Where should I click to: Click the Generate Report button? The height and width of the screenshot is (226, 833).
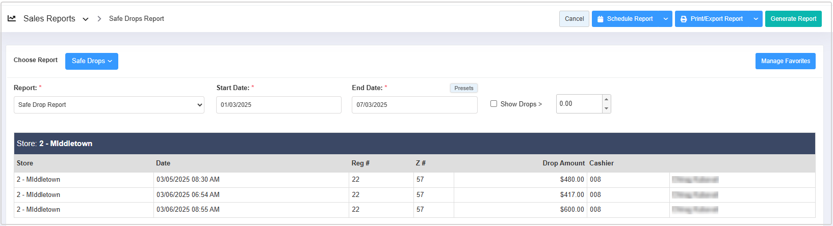[793, 19]
